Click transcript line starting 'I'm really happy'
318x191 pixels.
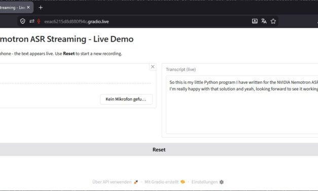click(243, 89)
